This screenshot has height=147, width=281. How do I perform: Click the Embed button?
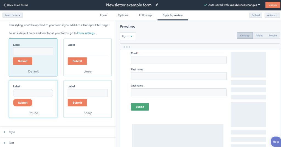[255, 15]
